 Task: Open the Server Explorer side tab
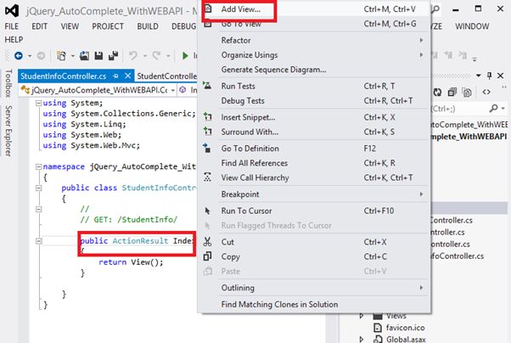pyautogui.click(x=8, y=131)
